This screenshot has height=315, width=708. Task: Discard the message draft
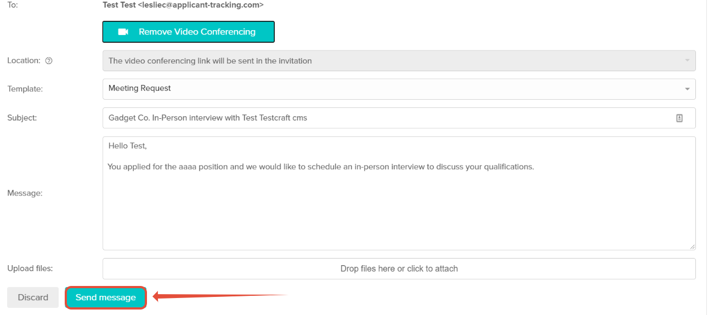point(33,297)
